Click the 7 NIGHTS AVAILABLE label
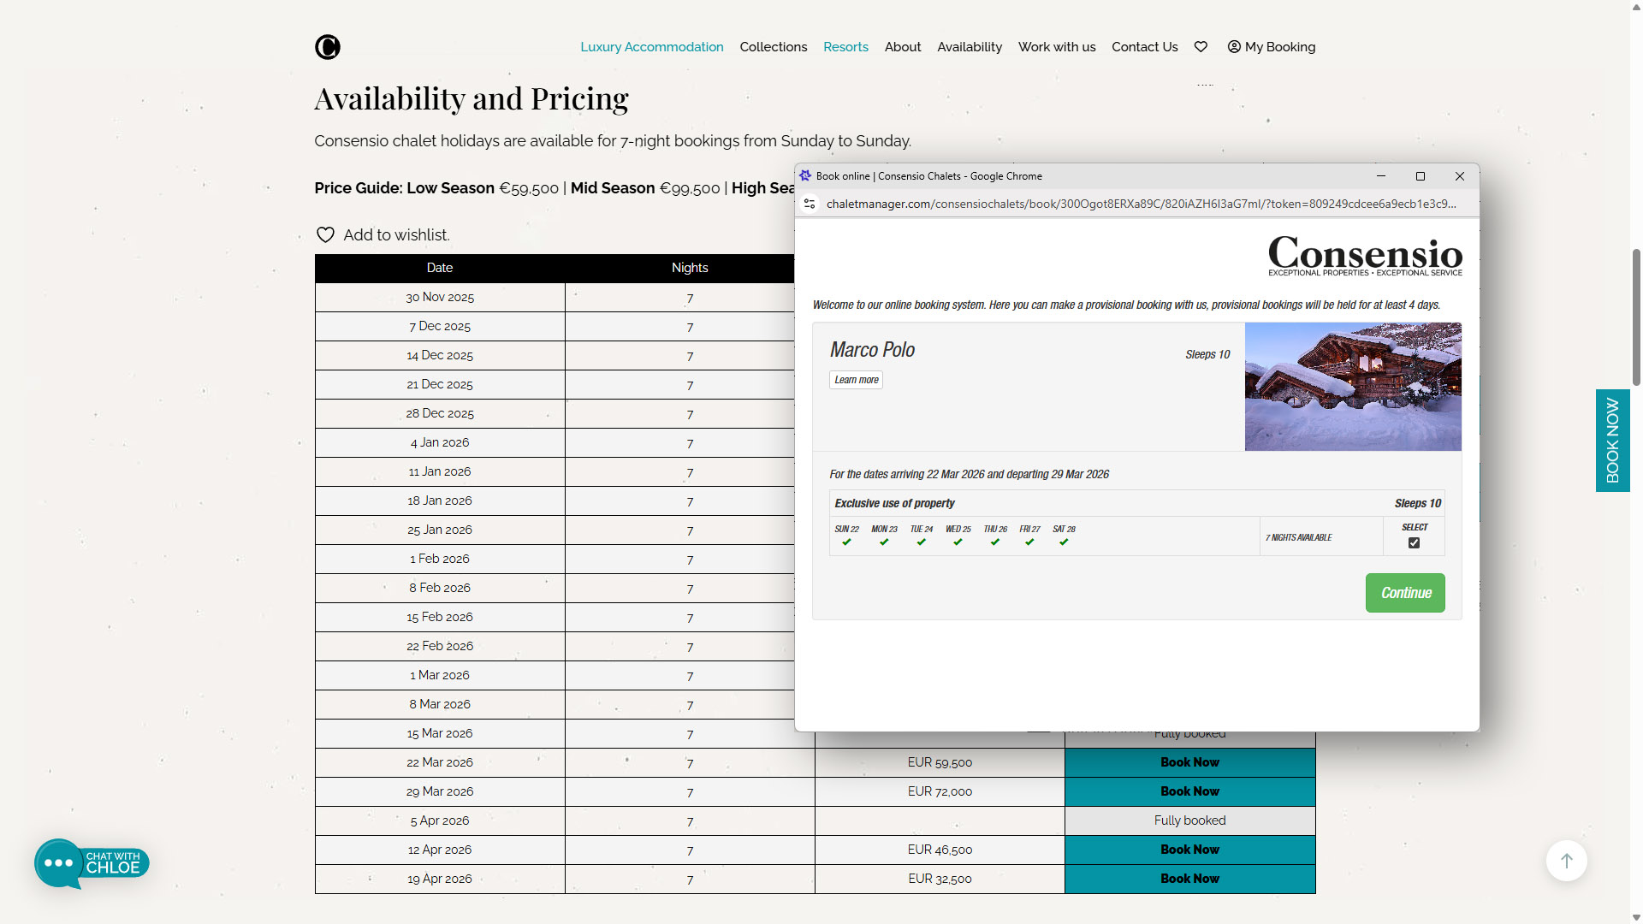 (x=1299, y=537)
